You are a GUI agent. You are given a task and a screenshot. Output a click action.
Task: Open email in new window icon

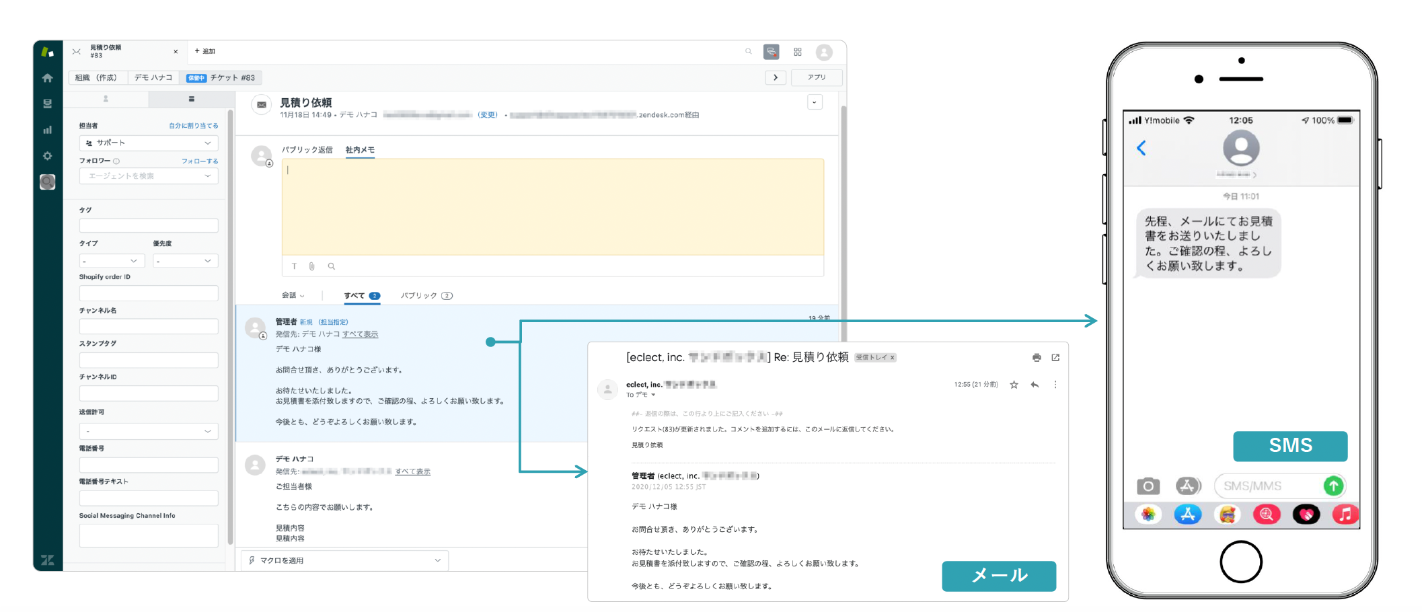coord(1055,358)
